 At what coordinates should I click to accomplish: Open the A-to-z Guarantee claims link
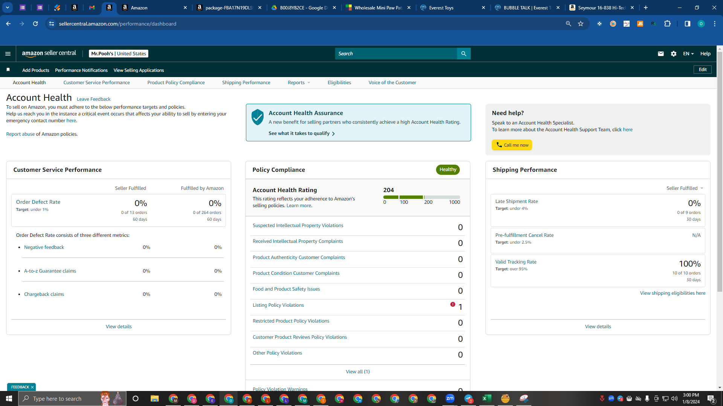click(50, 271)
